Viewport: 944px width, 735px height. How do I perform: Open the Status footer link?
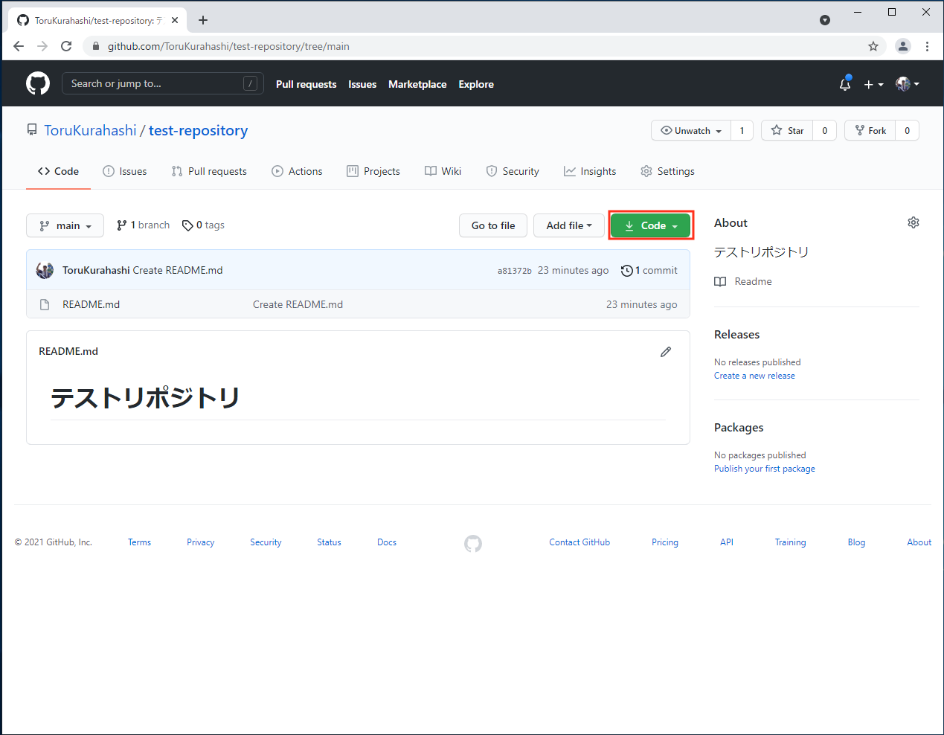pos(329,542)
